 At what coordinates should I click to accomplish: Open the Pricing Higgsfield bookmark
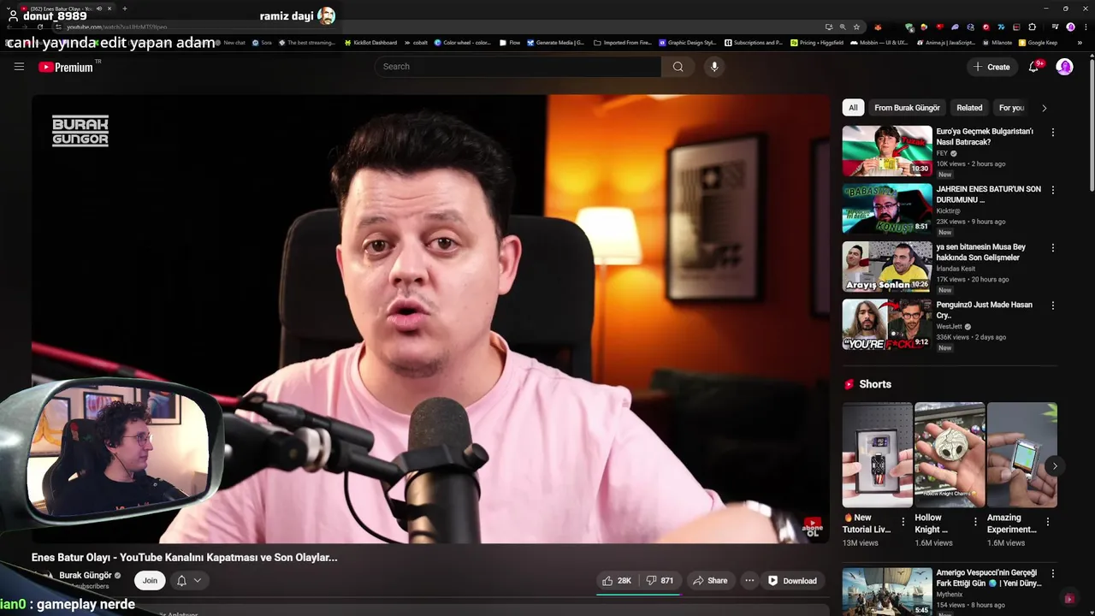pos(815,43)
